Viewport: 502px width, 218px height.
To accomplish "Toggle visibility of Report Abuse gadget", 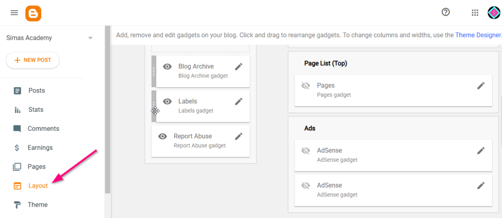I will pos(163,136).
